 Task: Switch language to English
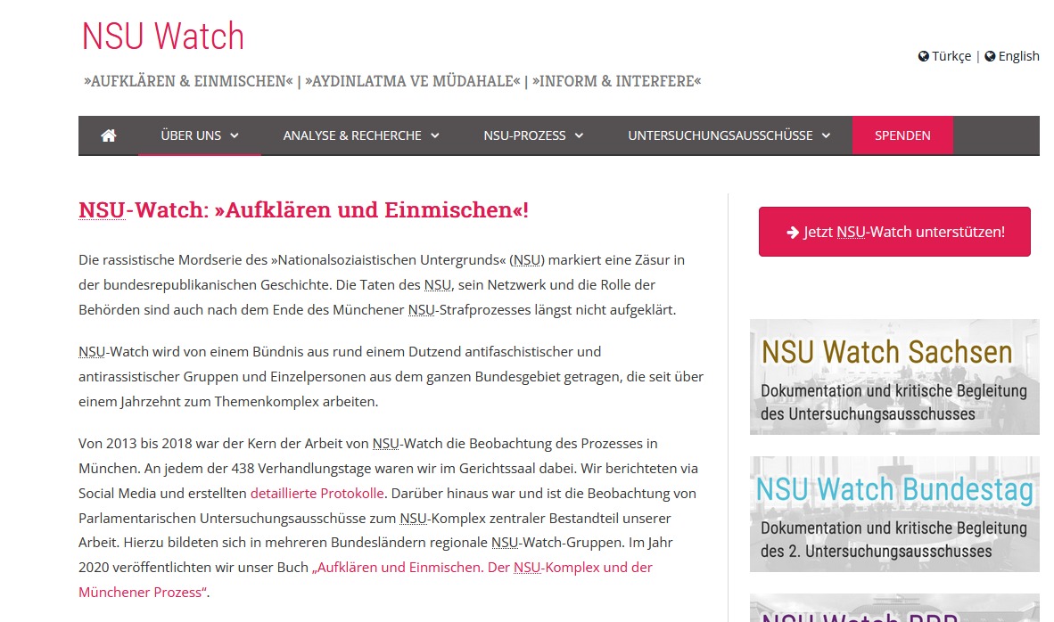click(x=1018, y=56)
